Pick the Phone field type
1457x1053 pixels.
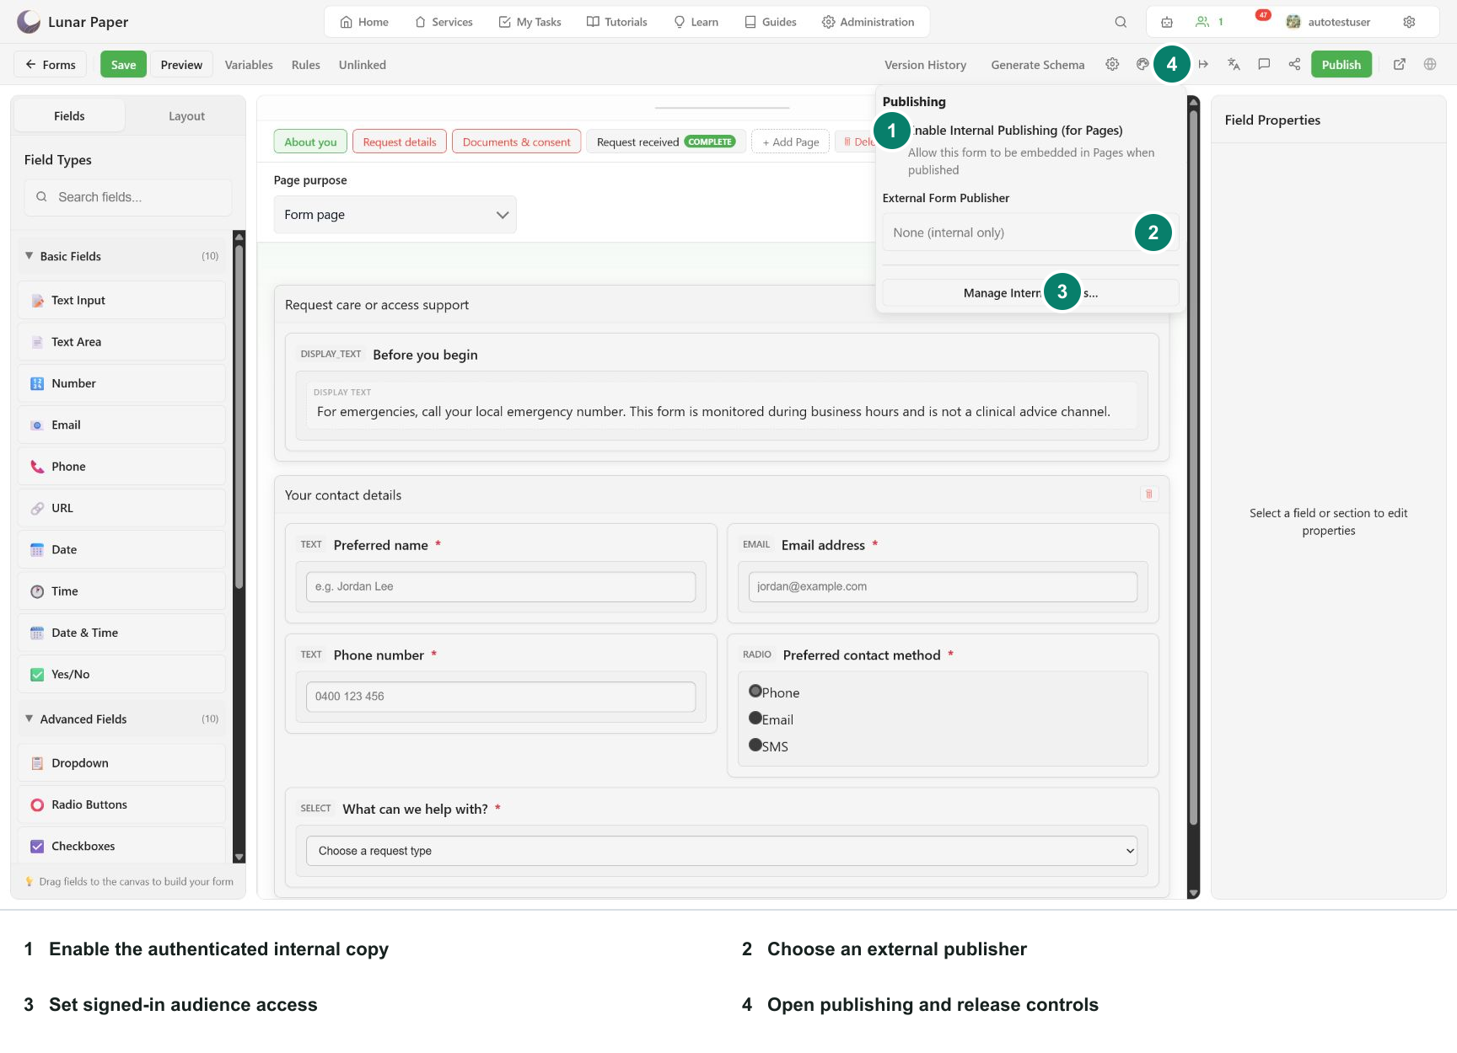[x=121, y=467]
